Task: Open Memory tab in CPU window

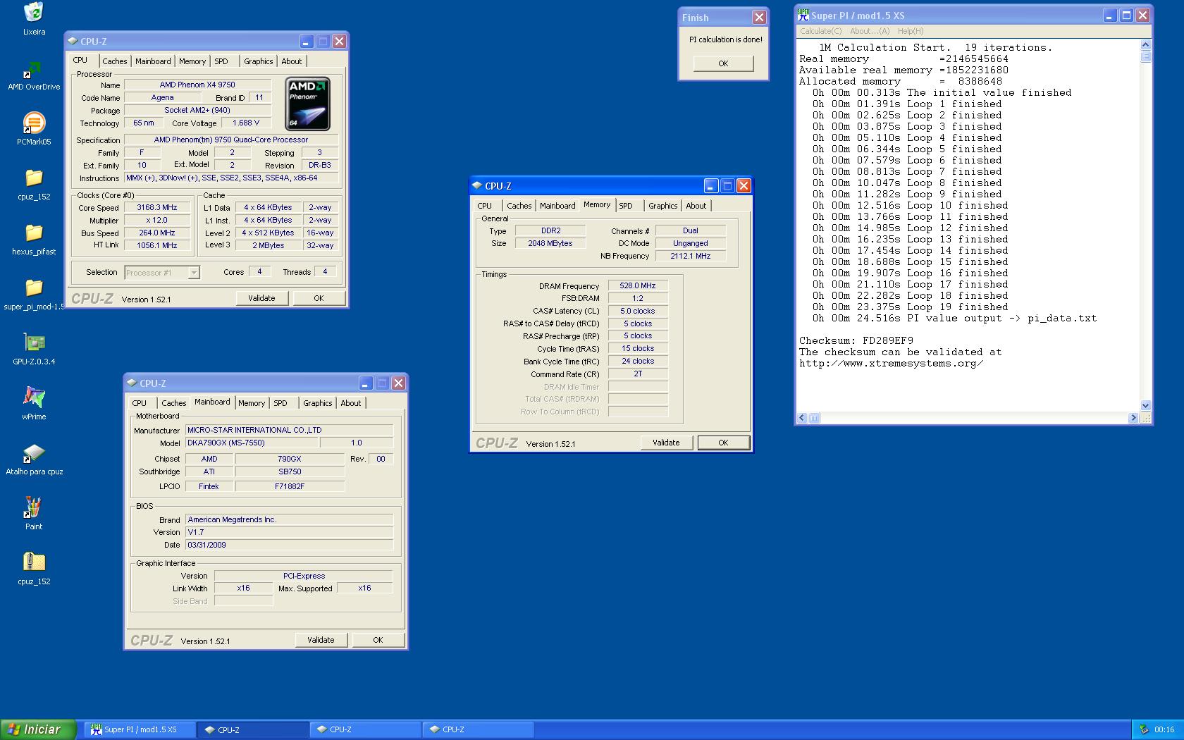Action: [x=192, y=61]
